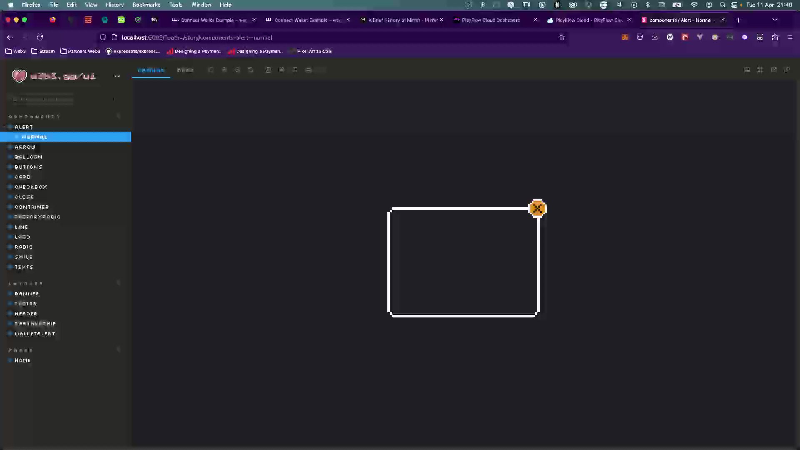Viewport: 800px width, 450px height.
Task: Toggle the addons panel icon at toolbar right
Action: [x=747, y=70]
